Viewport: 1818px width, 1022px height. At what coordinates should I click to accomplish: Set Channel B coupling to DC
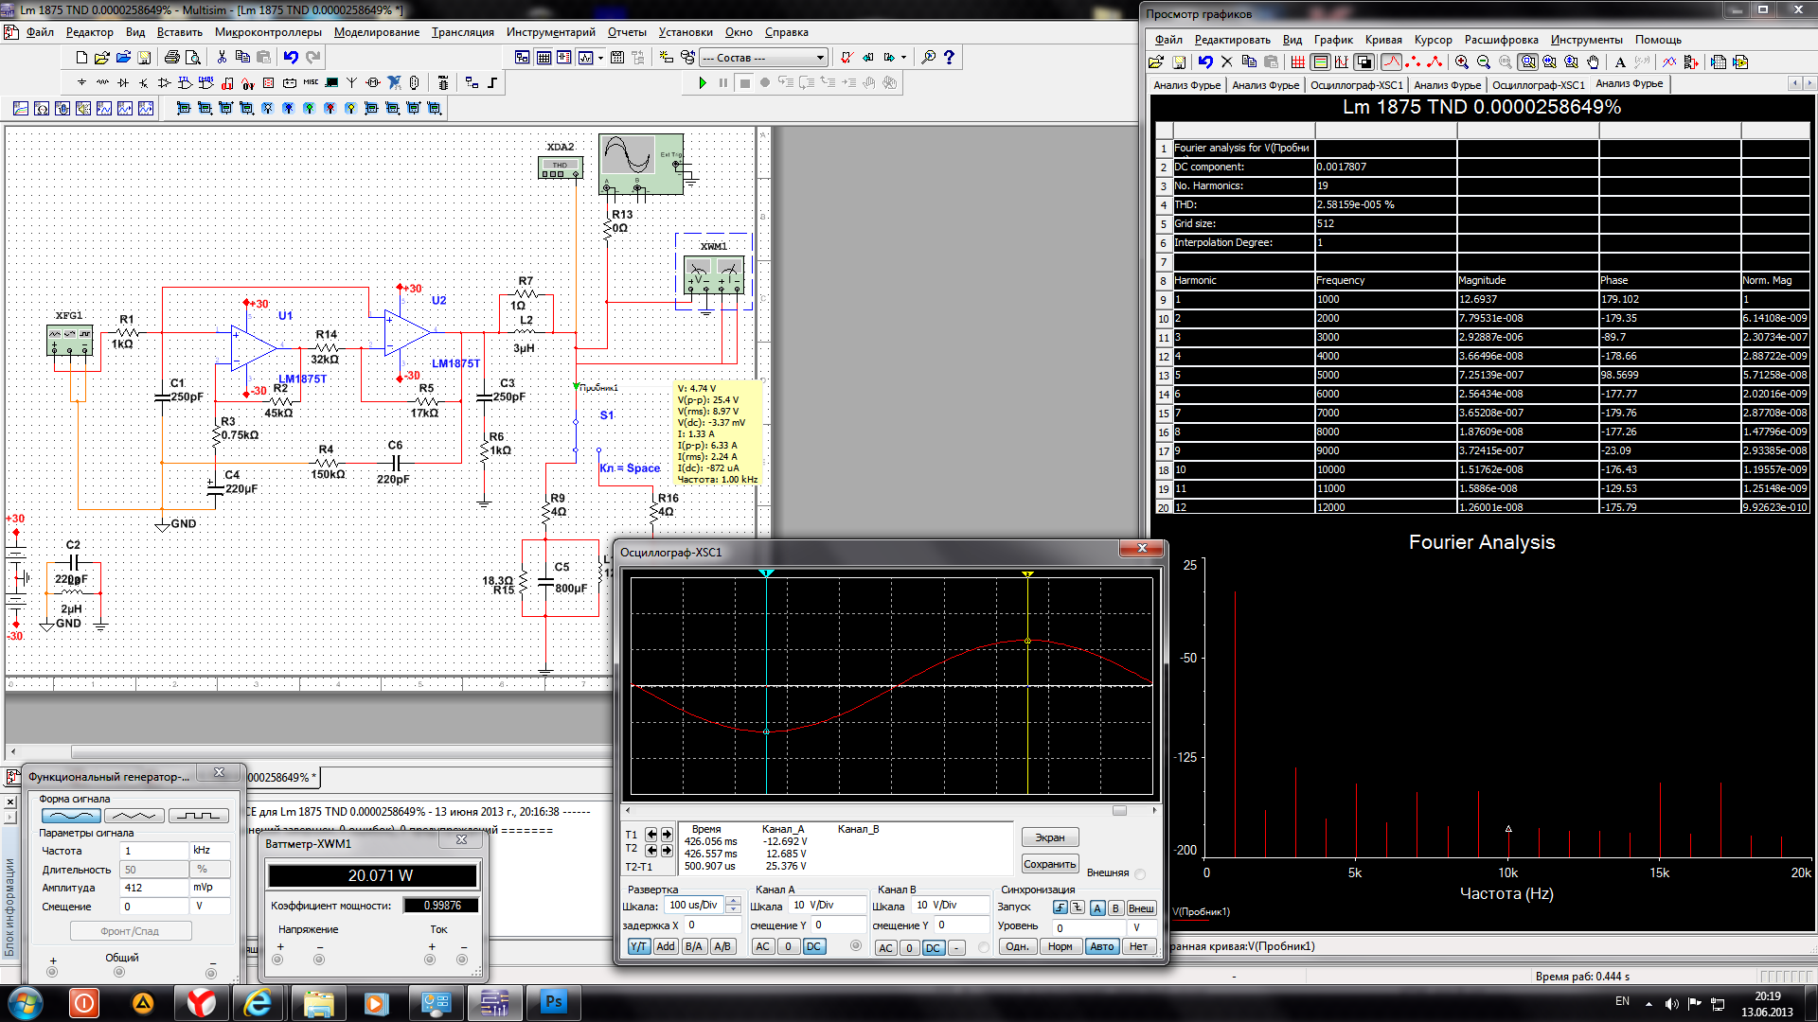(933, 947)
